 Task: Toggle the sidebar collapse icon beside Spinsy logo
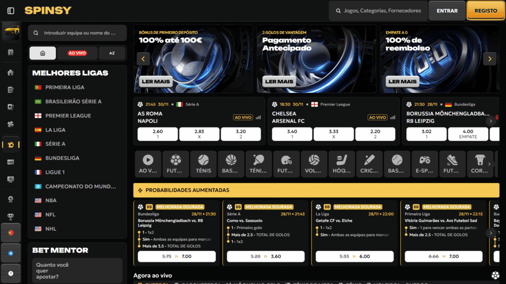click(11, 10)
